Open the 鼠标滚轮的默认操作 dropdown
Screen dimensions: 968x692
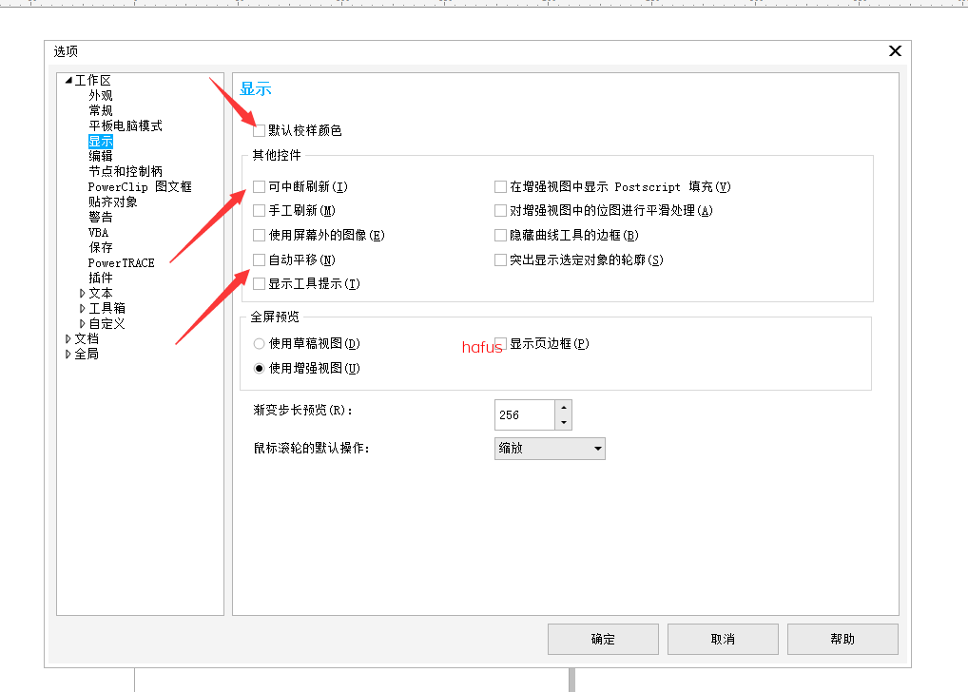coord(550,449)
